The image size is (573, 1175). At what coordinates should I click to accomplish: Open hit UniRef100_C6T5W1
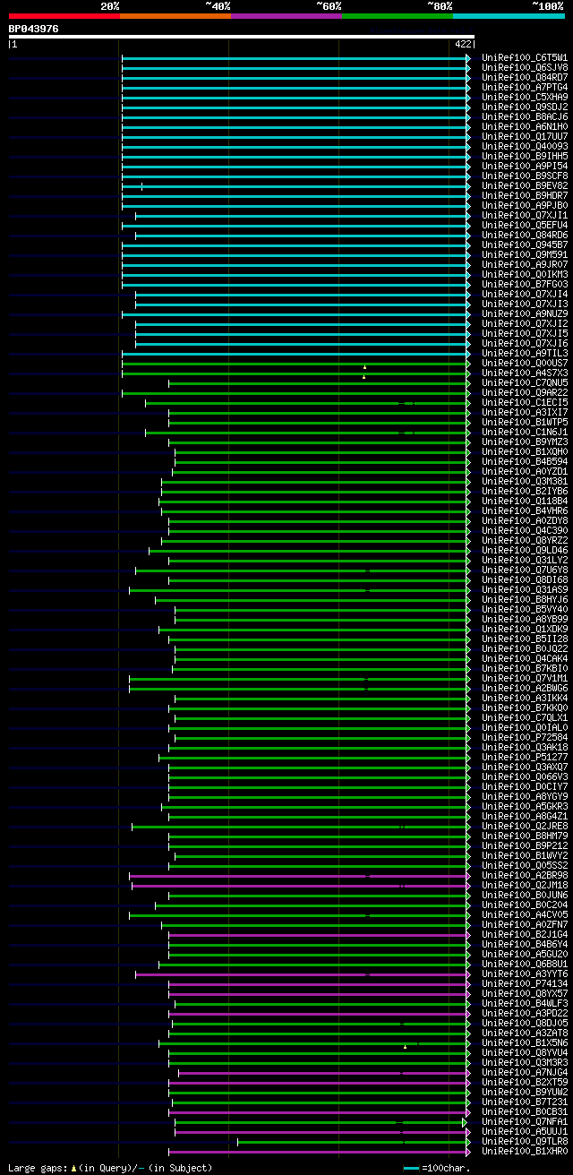(525, 57)
